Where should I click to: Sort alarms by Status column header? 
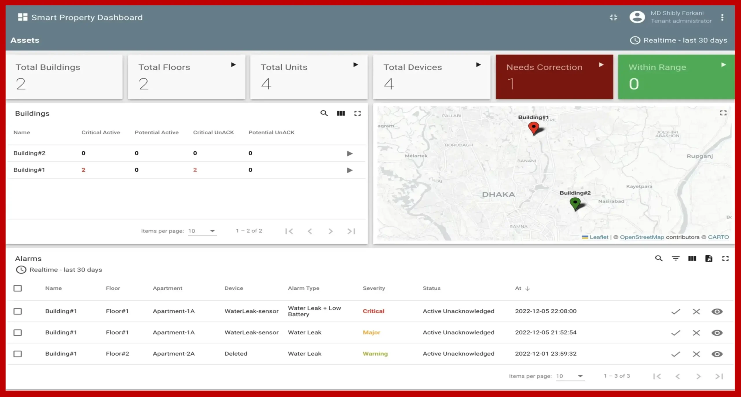point(431,288)
